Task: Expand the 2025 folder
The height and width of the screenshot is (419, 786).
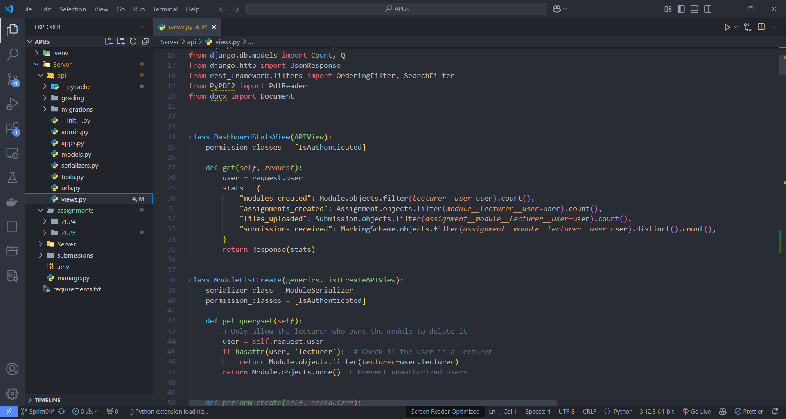Action: click(x=88, y=233)
